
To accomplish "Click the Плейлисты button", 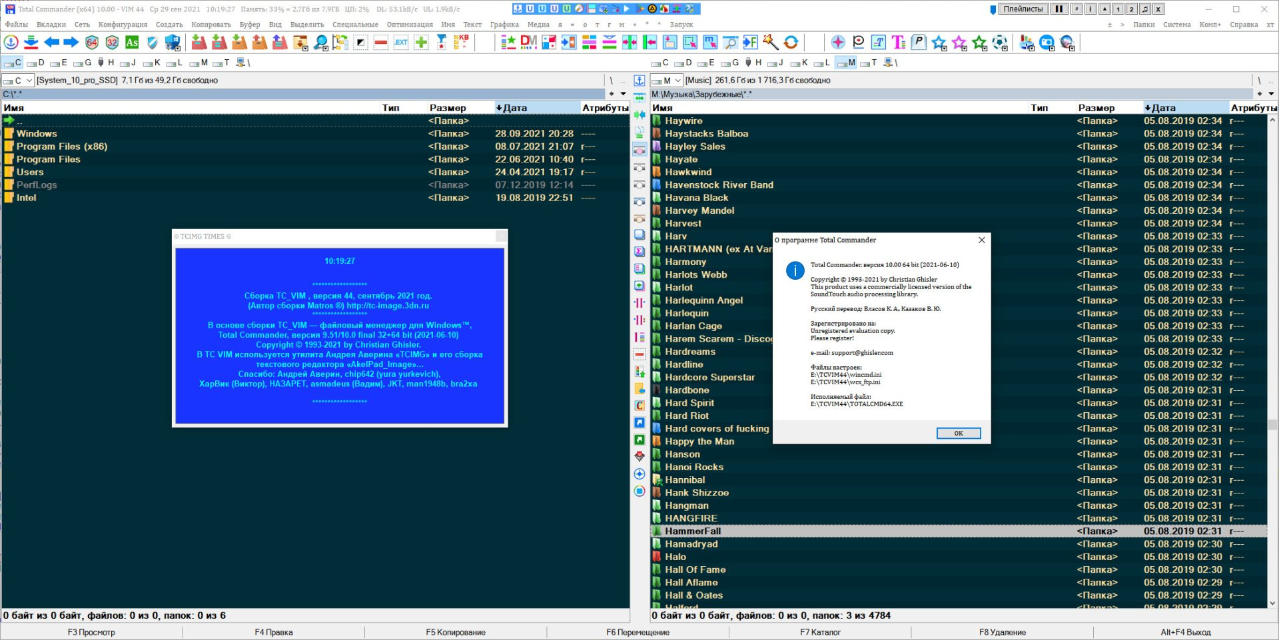I will point(1023,9).
